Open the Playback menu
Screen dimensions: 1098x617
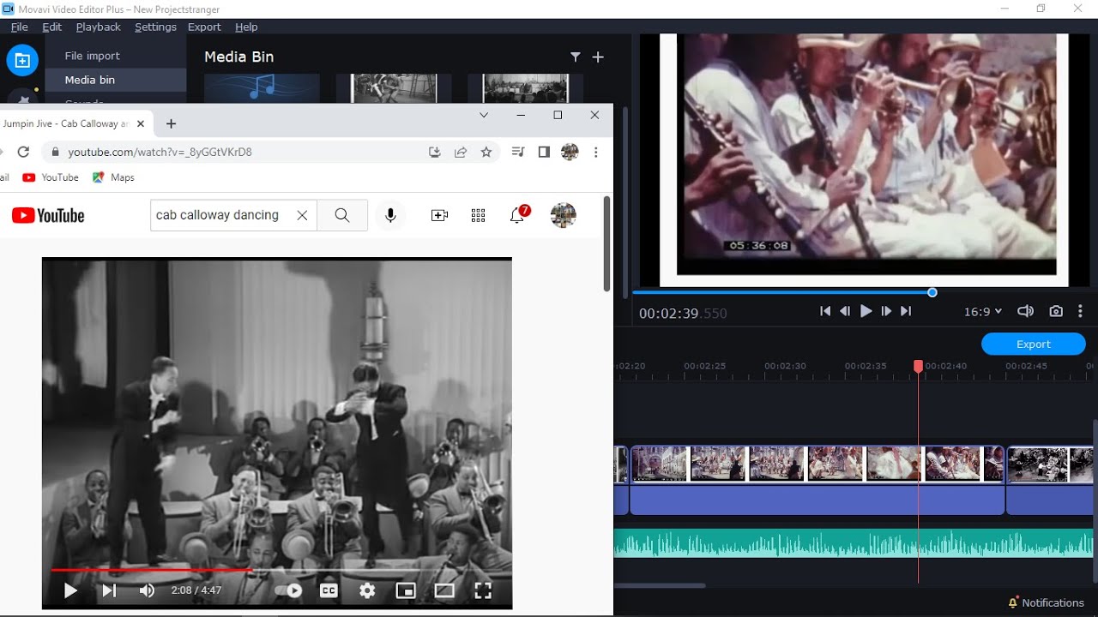pyautogui.click(x=99, y=27)
